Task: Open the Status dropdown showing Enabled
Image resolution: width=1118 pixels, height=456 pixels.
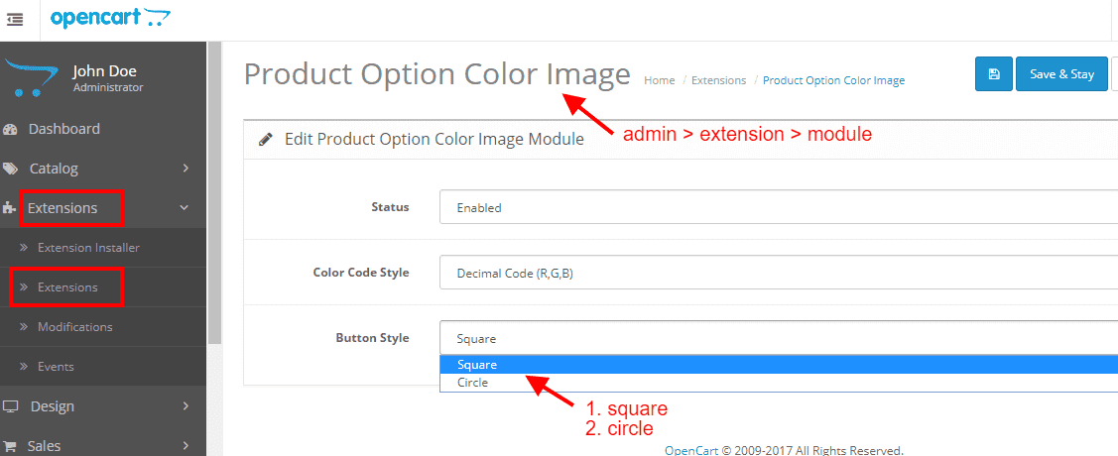Action: (x=779, y=208)
